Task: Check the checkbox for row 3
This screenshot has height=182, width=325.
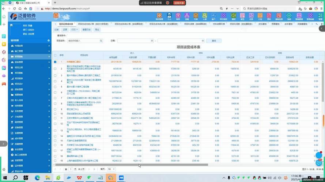Action: [x=55, y=76]
